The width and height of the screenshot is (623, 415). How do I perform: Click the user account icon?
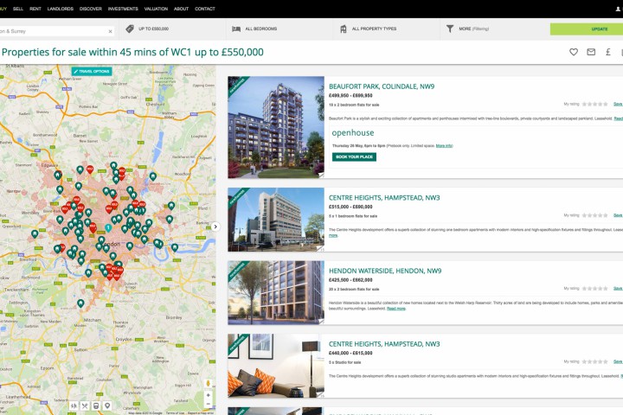618,10
